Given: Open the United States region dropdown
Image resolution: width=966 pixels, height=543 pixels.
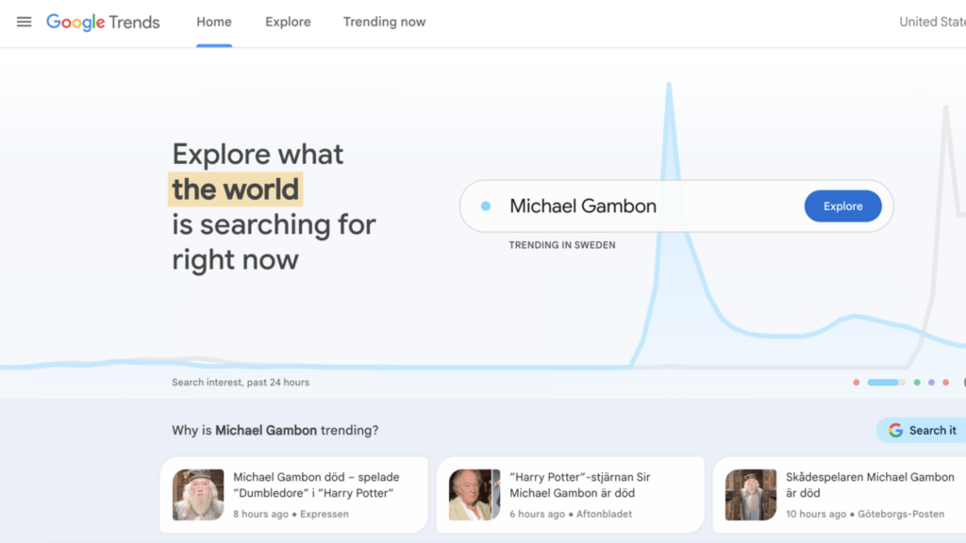Looking at the screenshot, I should pyautogui.click(x=932, y=23).
